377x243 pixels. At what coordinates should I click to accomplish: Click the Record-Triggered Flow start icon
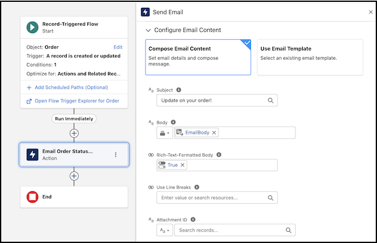32,27
